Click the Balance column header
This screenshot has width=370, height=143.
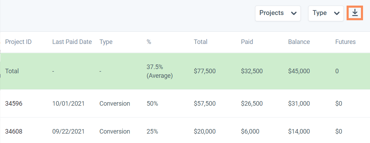(x=299, y=42)
